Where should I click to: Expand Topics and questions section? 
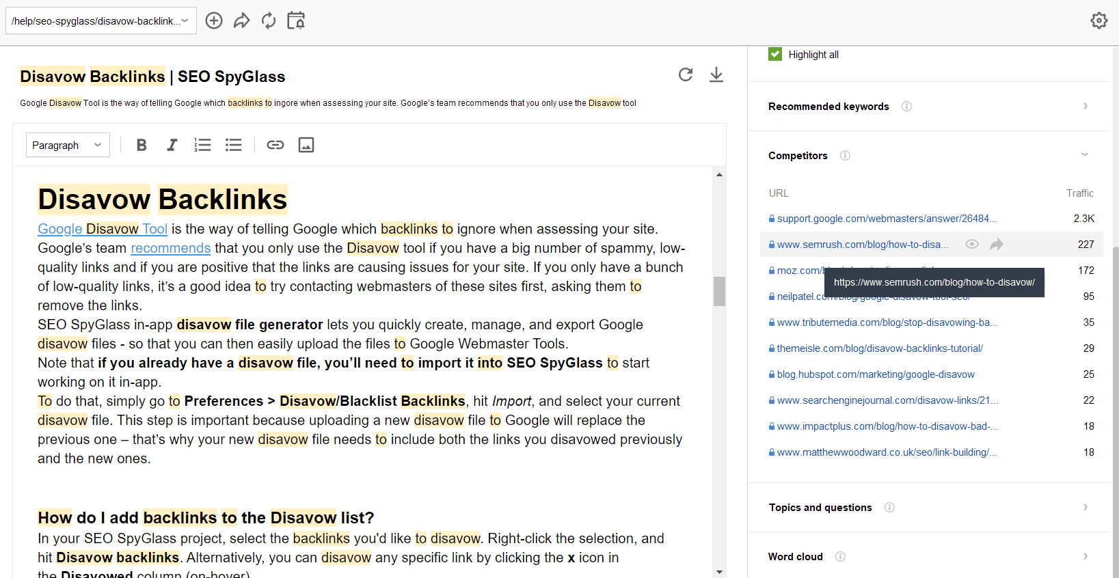[1085, 507]
